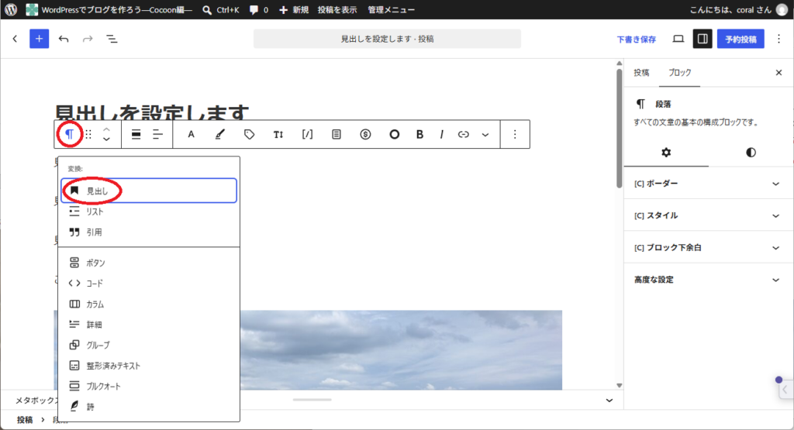Click the paragraph block type icon
This screenshot has width=794, height=430.
point(69,134)
